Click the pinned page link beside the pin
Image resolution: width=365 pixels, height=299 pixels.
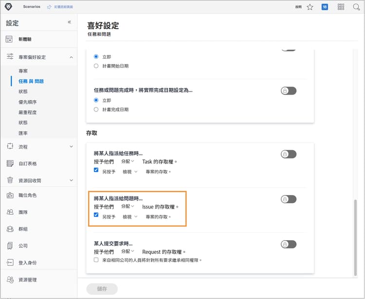point(64,7)
